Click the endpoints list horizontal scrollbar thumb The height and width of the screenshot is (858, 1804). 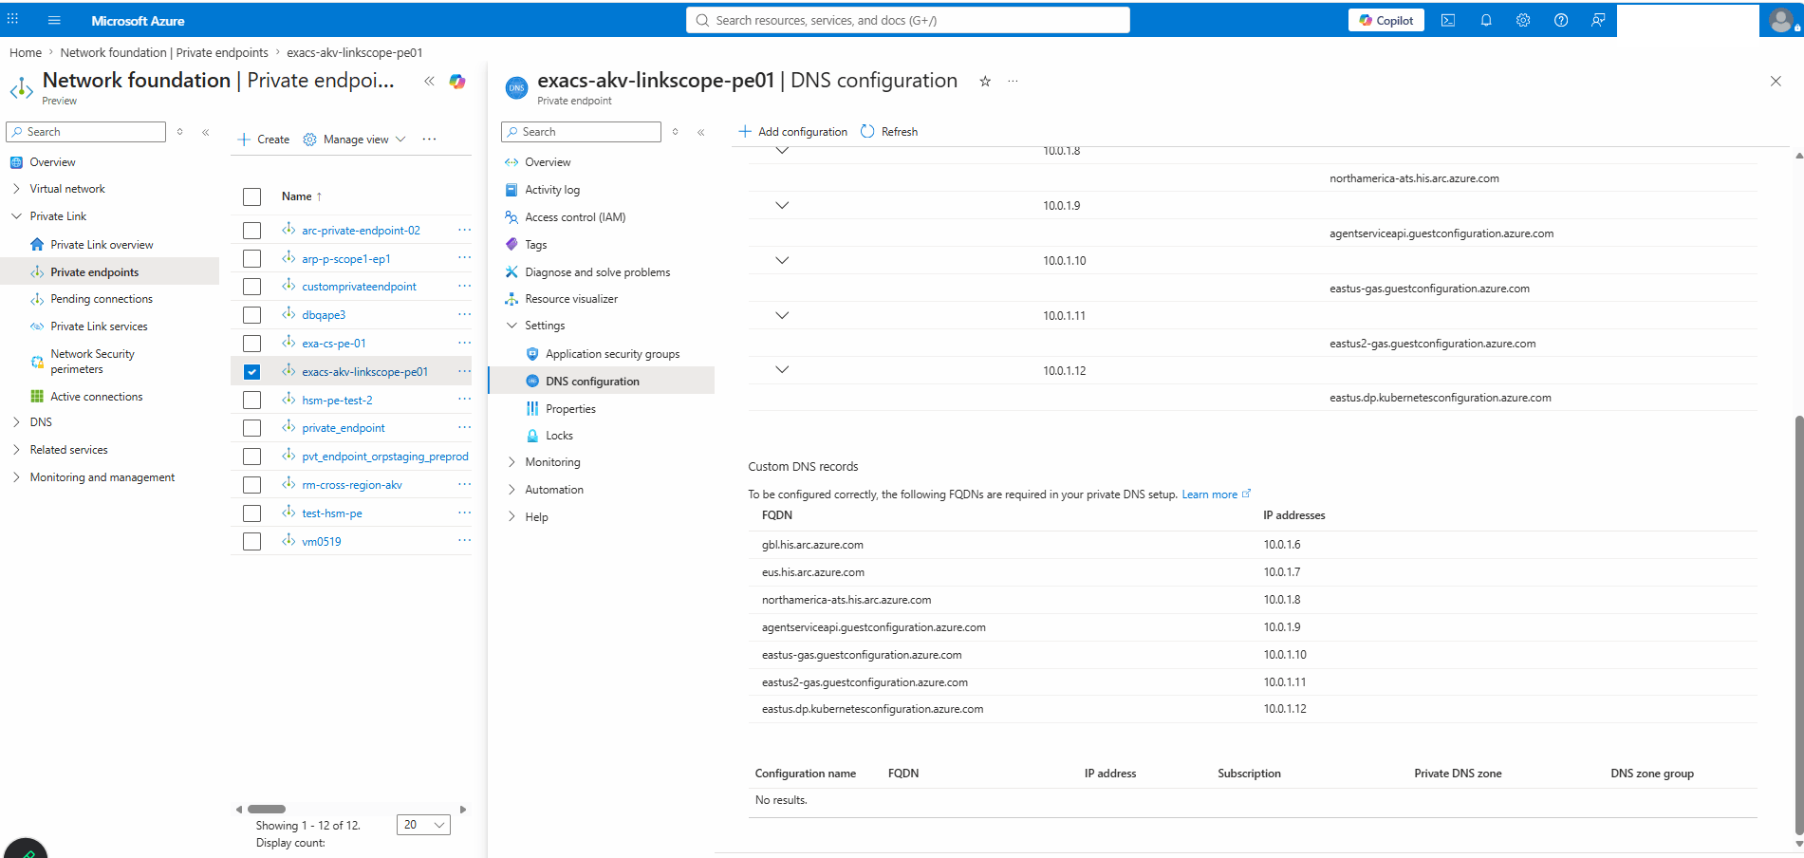[x=267, y=810]
